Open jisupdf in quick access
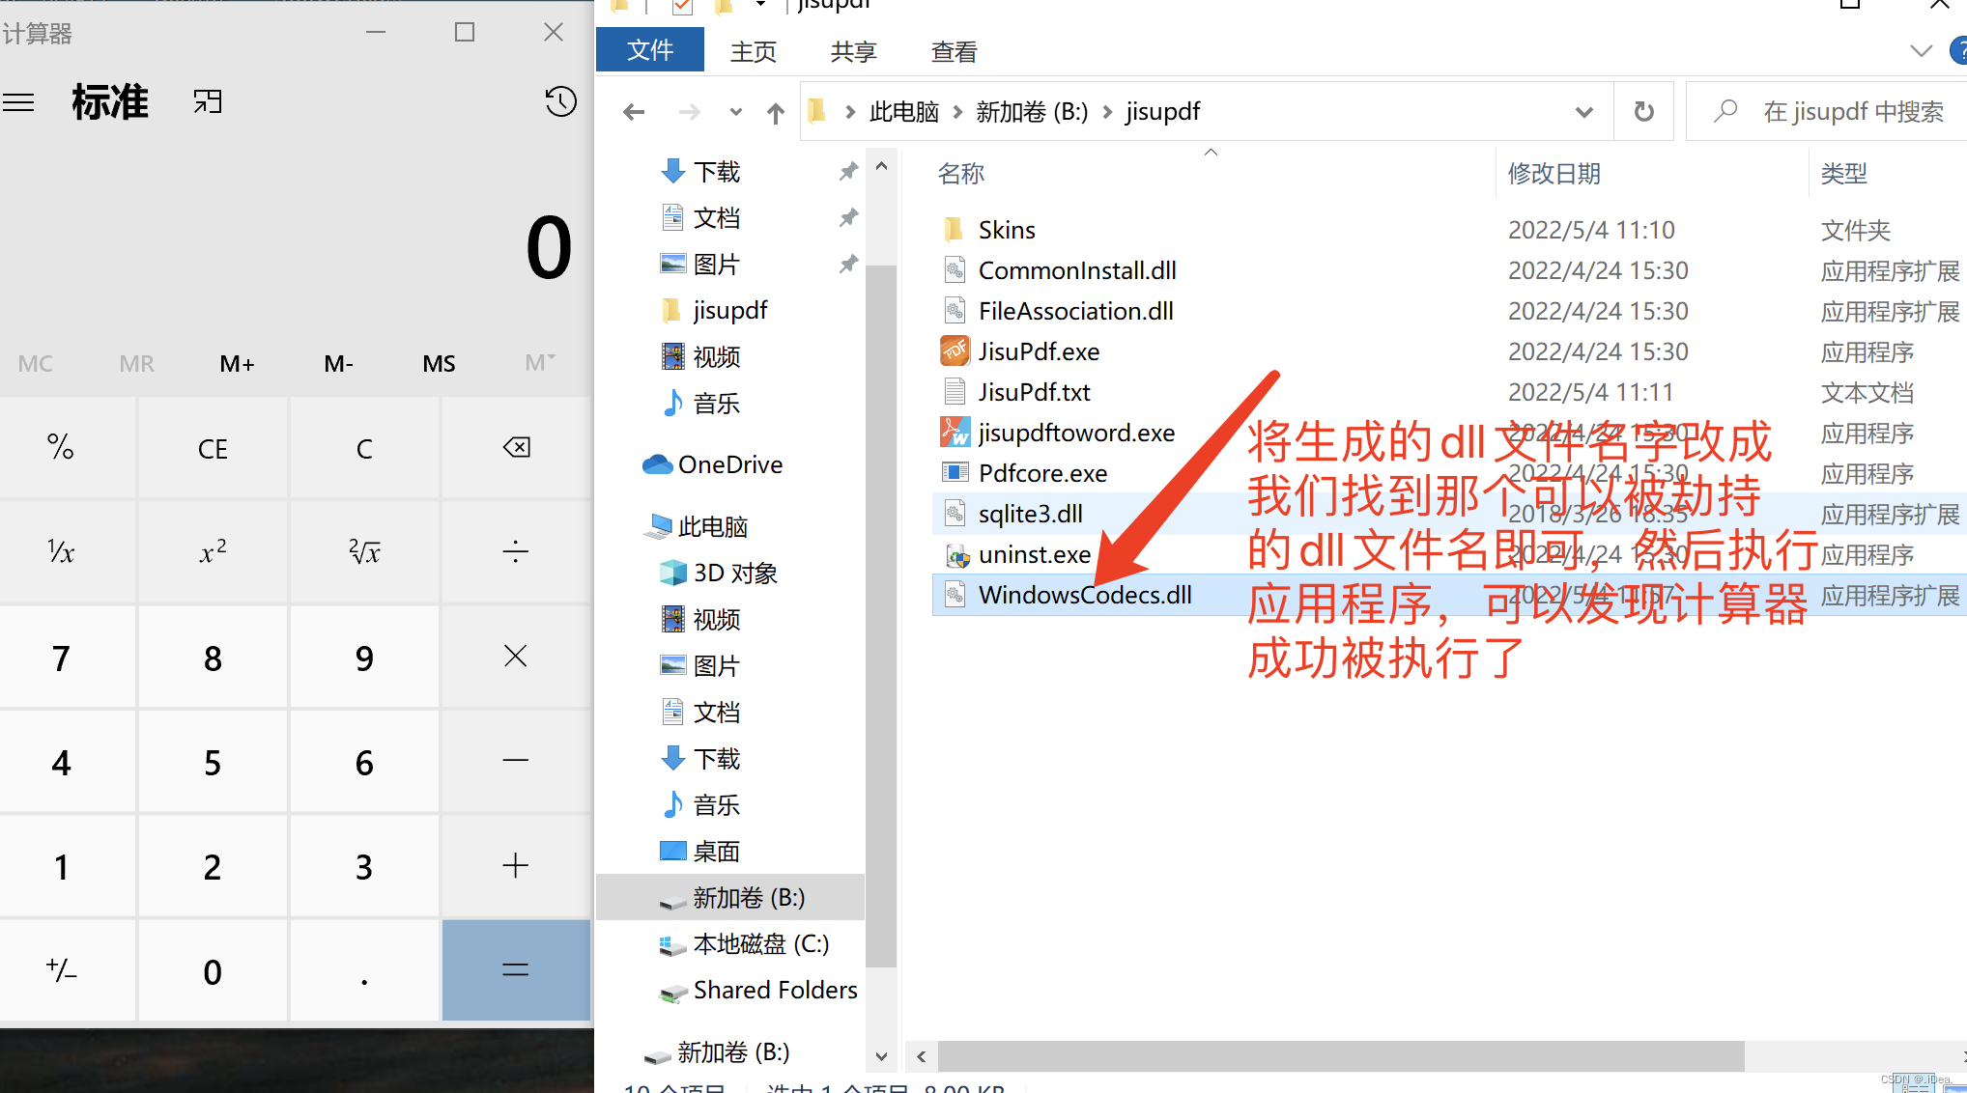The image size is (1967, 1093). [729, 310]
